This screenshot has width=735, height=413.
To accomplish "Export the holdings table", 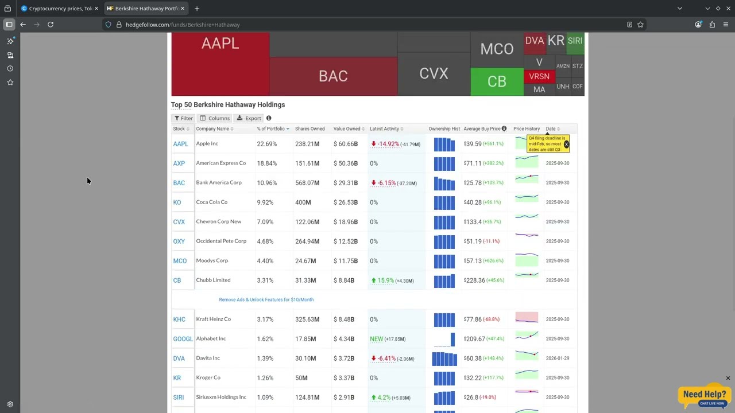I will [249, 118].
